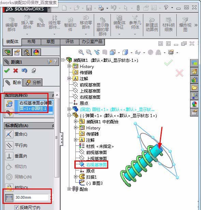Collapse the 标准配合(A) section

(53, 126)
